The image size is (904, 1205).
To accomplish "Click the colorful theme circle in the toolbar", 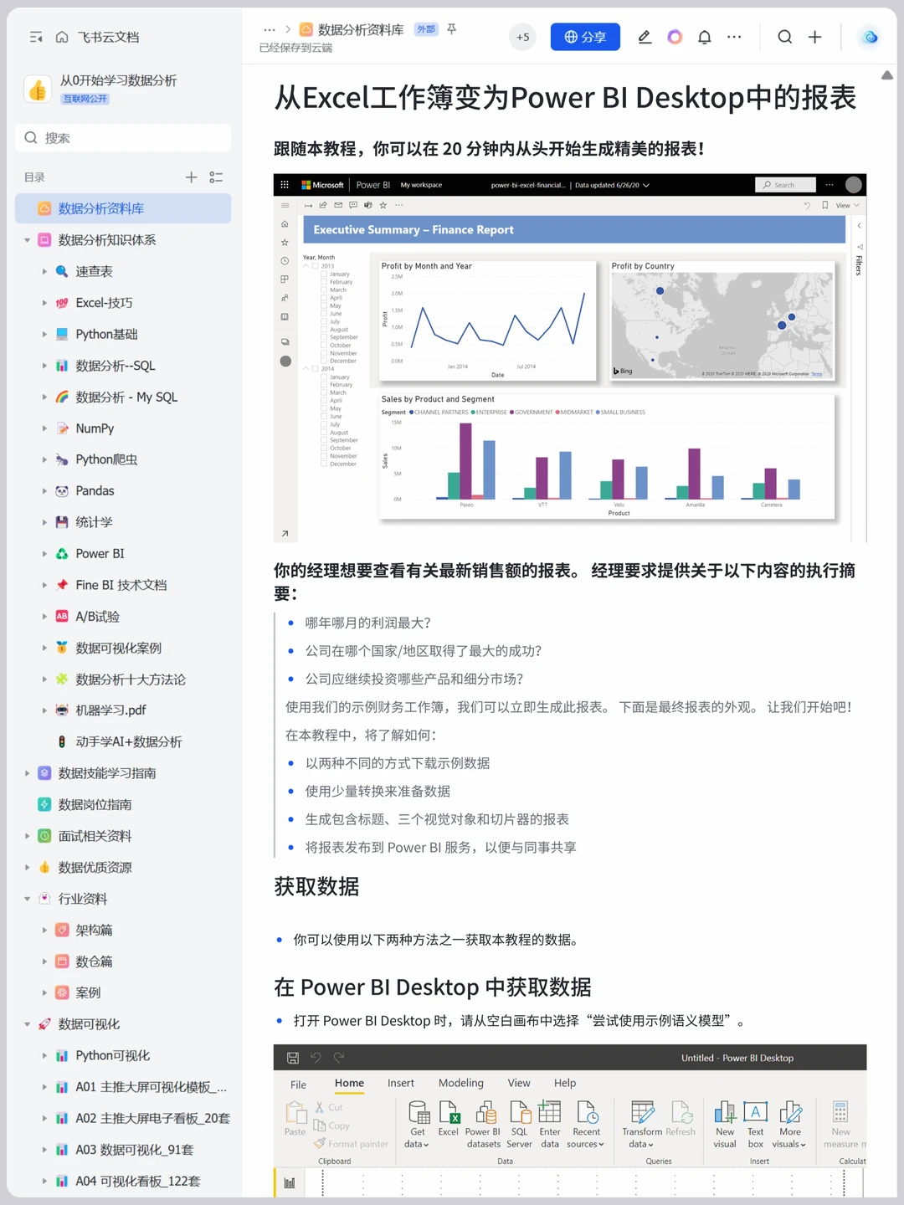I will 675,37.
